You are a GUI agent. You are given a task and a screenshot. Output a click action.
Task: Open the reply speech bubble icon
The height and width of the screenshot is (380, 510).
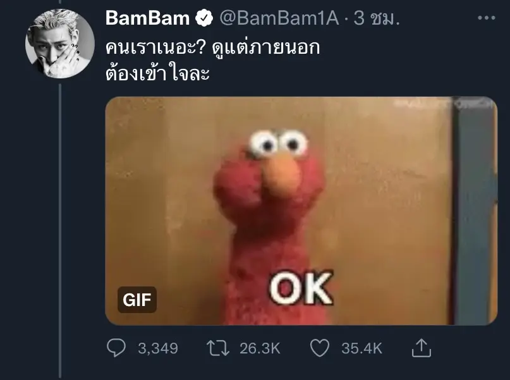116,348
